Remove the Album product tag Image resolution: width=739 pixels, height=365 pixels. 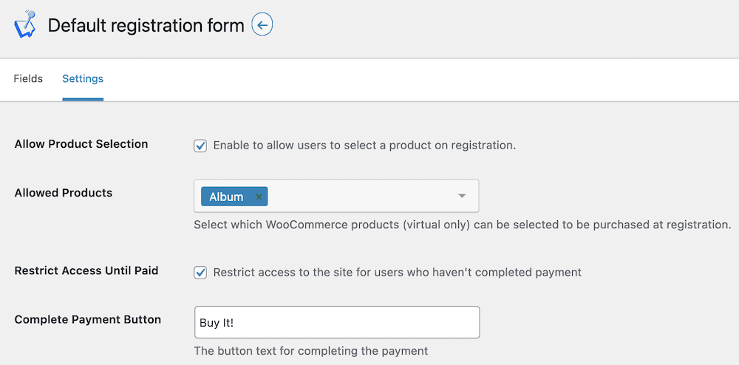tap(258, 197)
